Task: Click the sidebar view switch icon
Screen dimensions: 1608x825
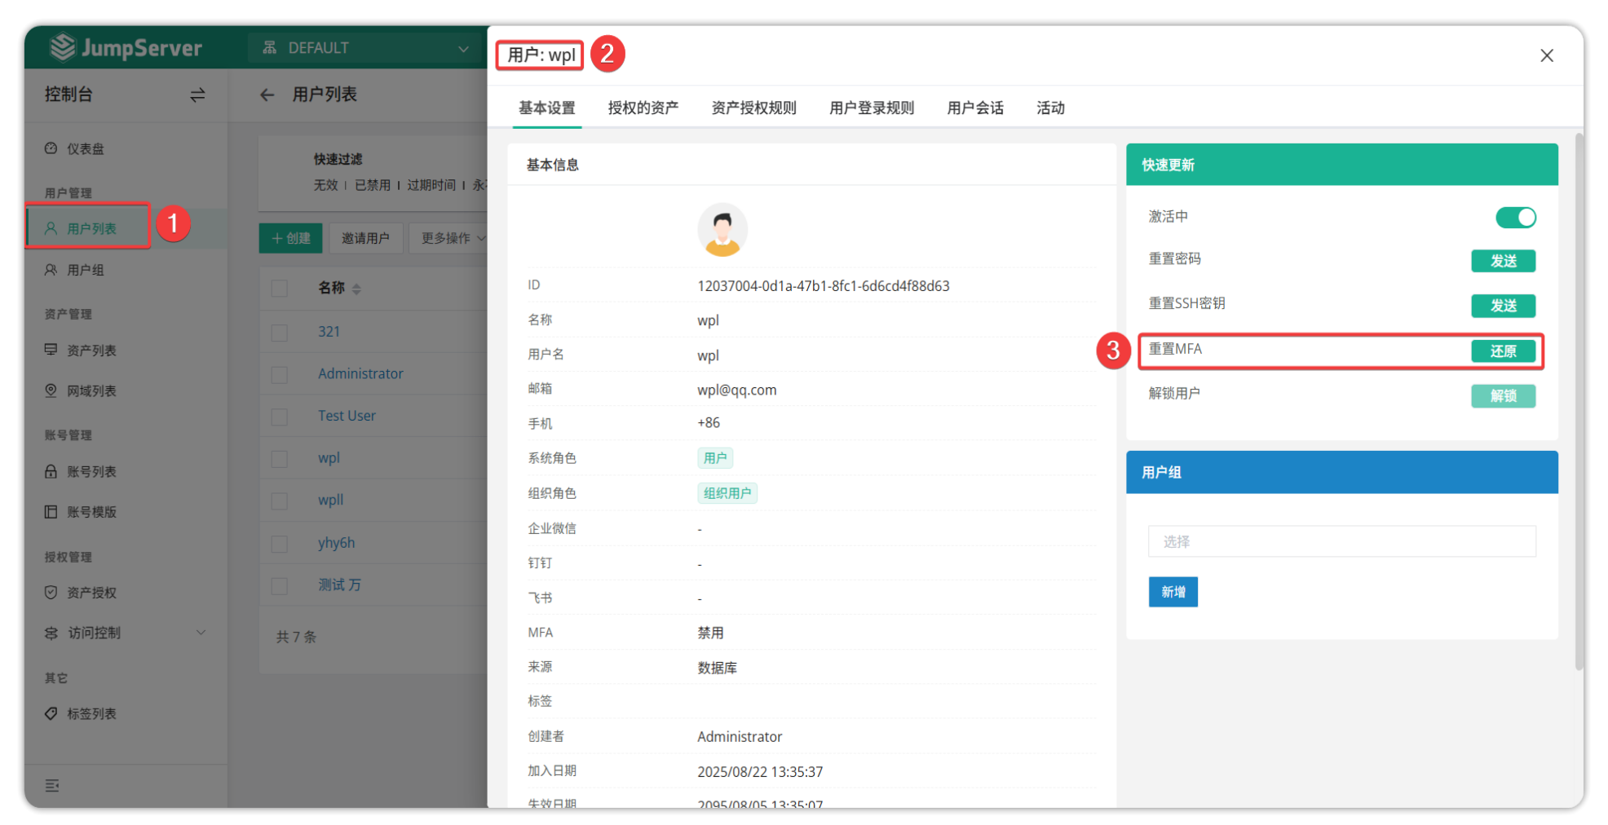Action: 197,95
